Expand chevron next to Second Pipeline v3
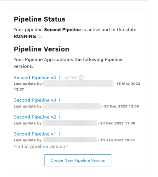Image resolution: width=158 pixels, height=177 pixels. 60,100
